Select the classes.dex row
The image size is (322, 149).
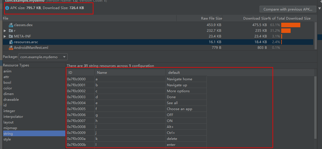tap(158, 25)
